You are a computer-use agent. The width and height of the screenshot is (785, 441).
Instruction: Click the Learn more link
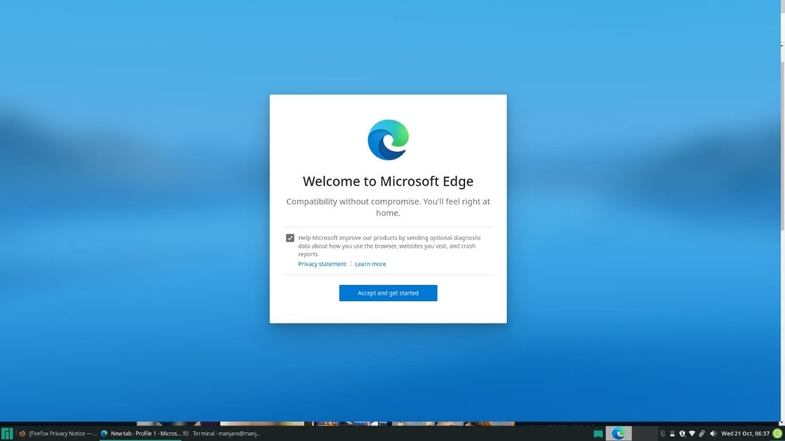click(x=370, y=263)
